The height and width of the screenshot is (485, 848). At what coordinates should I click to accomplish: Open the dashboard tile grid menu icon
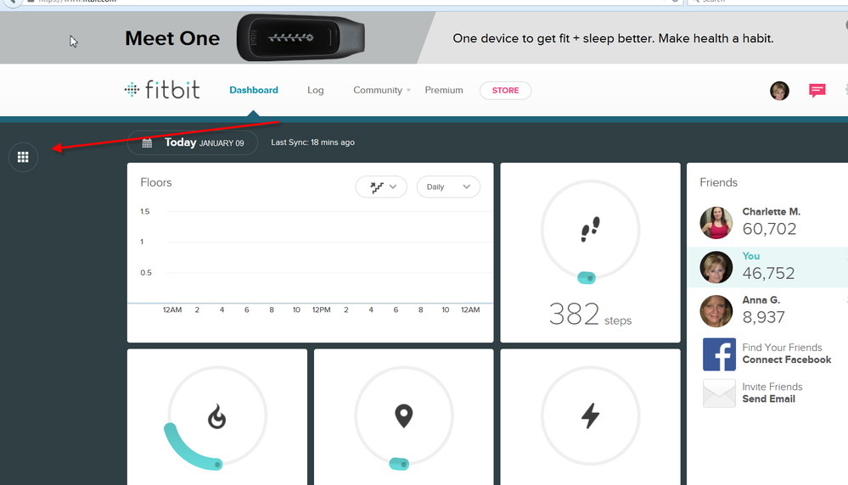click(x=23, y=157)
